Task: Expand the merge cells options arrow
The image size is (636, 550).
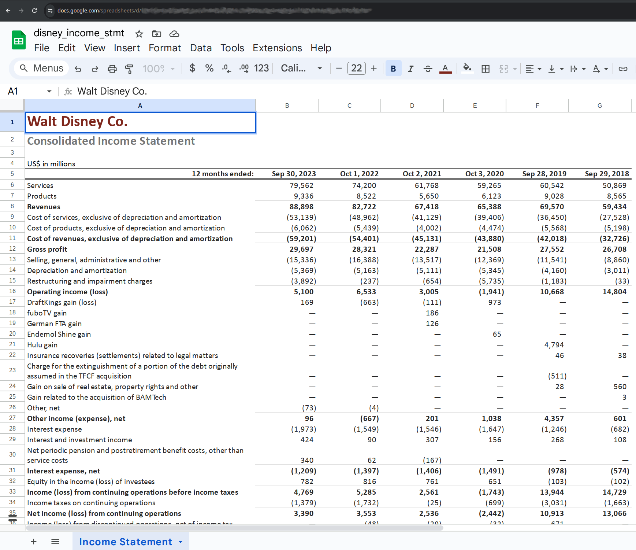Action: click(x=515, y=69)
